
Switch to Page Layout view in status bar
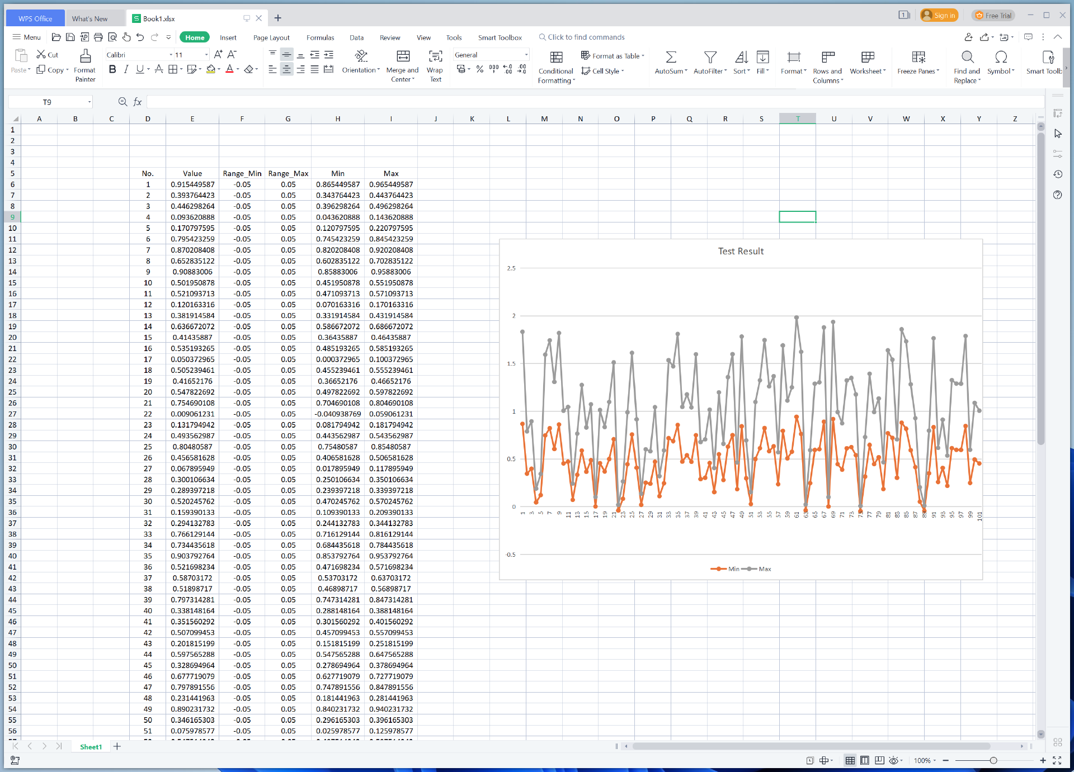[x=865, y=760]
